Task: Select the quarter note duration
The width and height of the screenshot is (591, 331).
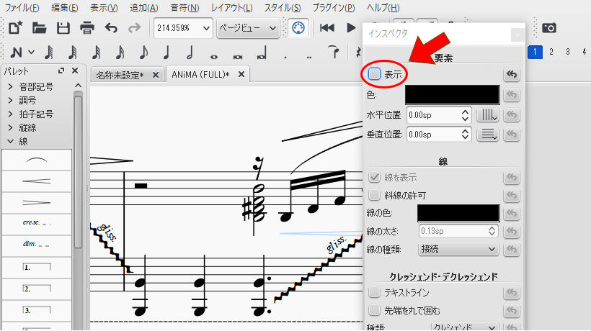Action: point(166,53)
